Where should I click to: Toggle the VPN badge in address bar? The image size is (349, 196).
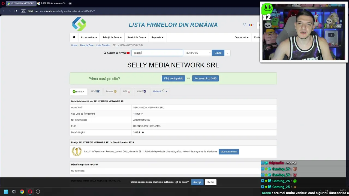(x=23, y=11)
